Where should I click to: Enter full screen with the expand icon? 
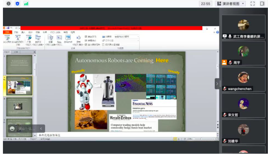(x=252, y=4)
